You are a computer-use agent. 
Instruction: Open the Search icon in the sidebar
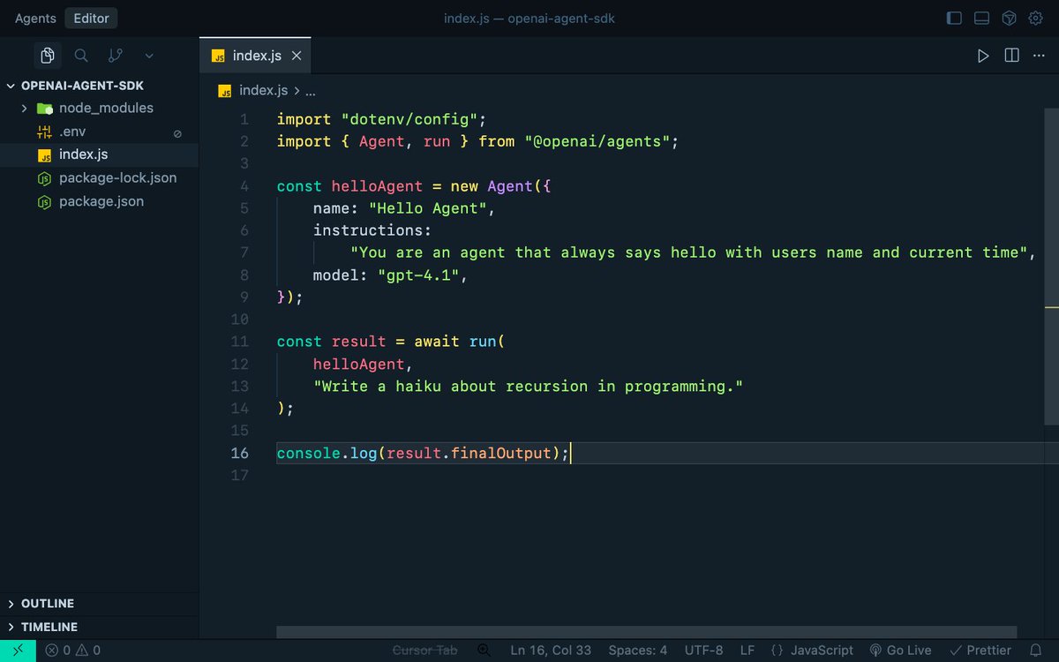80,55
